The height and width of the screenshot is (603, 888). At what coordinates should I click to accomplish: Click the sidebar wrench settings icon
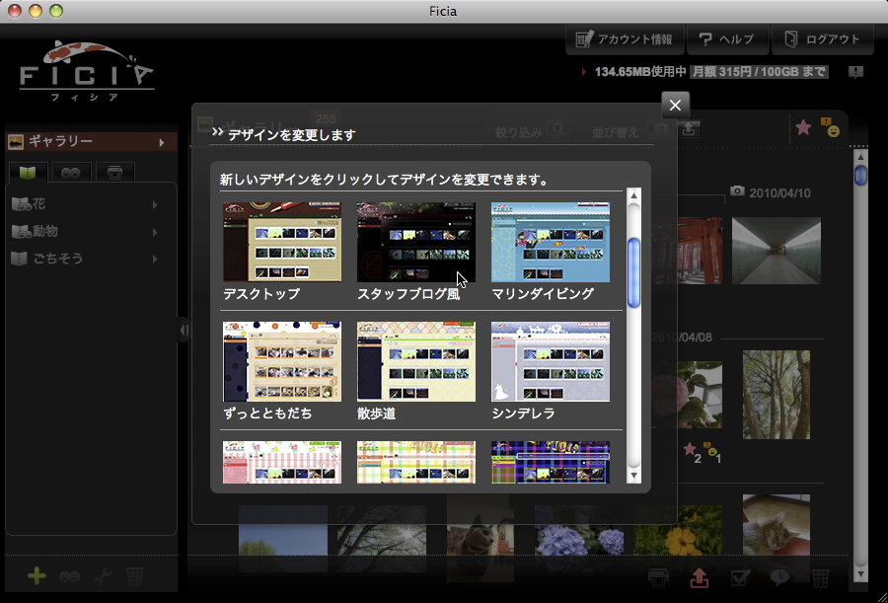[103, 577]
